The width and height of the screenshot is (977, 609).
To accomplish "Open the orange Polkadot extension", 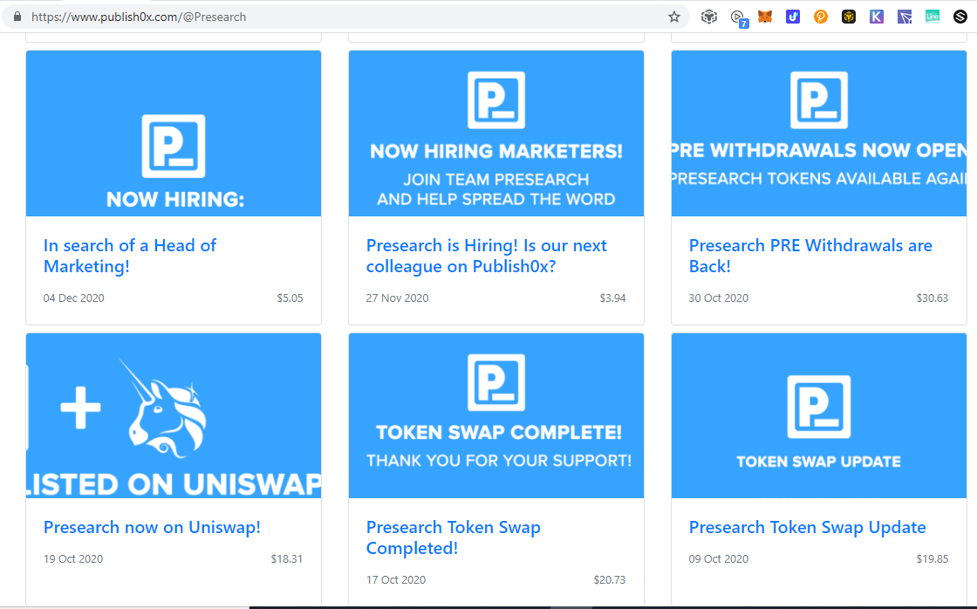I will [820, 16].
